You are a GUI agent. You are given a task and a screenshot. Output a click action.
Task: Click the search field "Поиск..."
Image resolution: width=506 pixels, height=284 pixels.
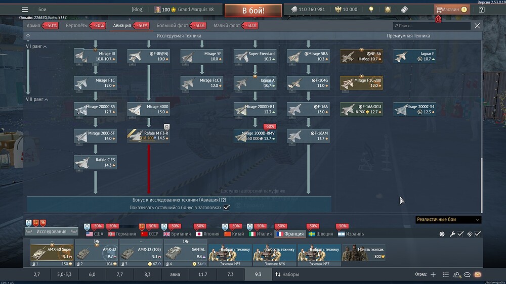click(432, 26)
